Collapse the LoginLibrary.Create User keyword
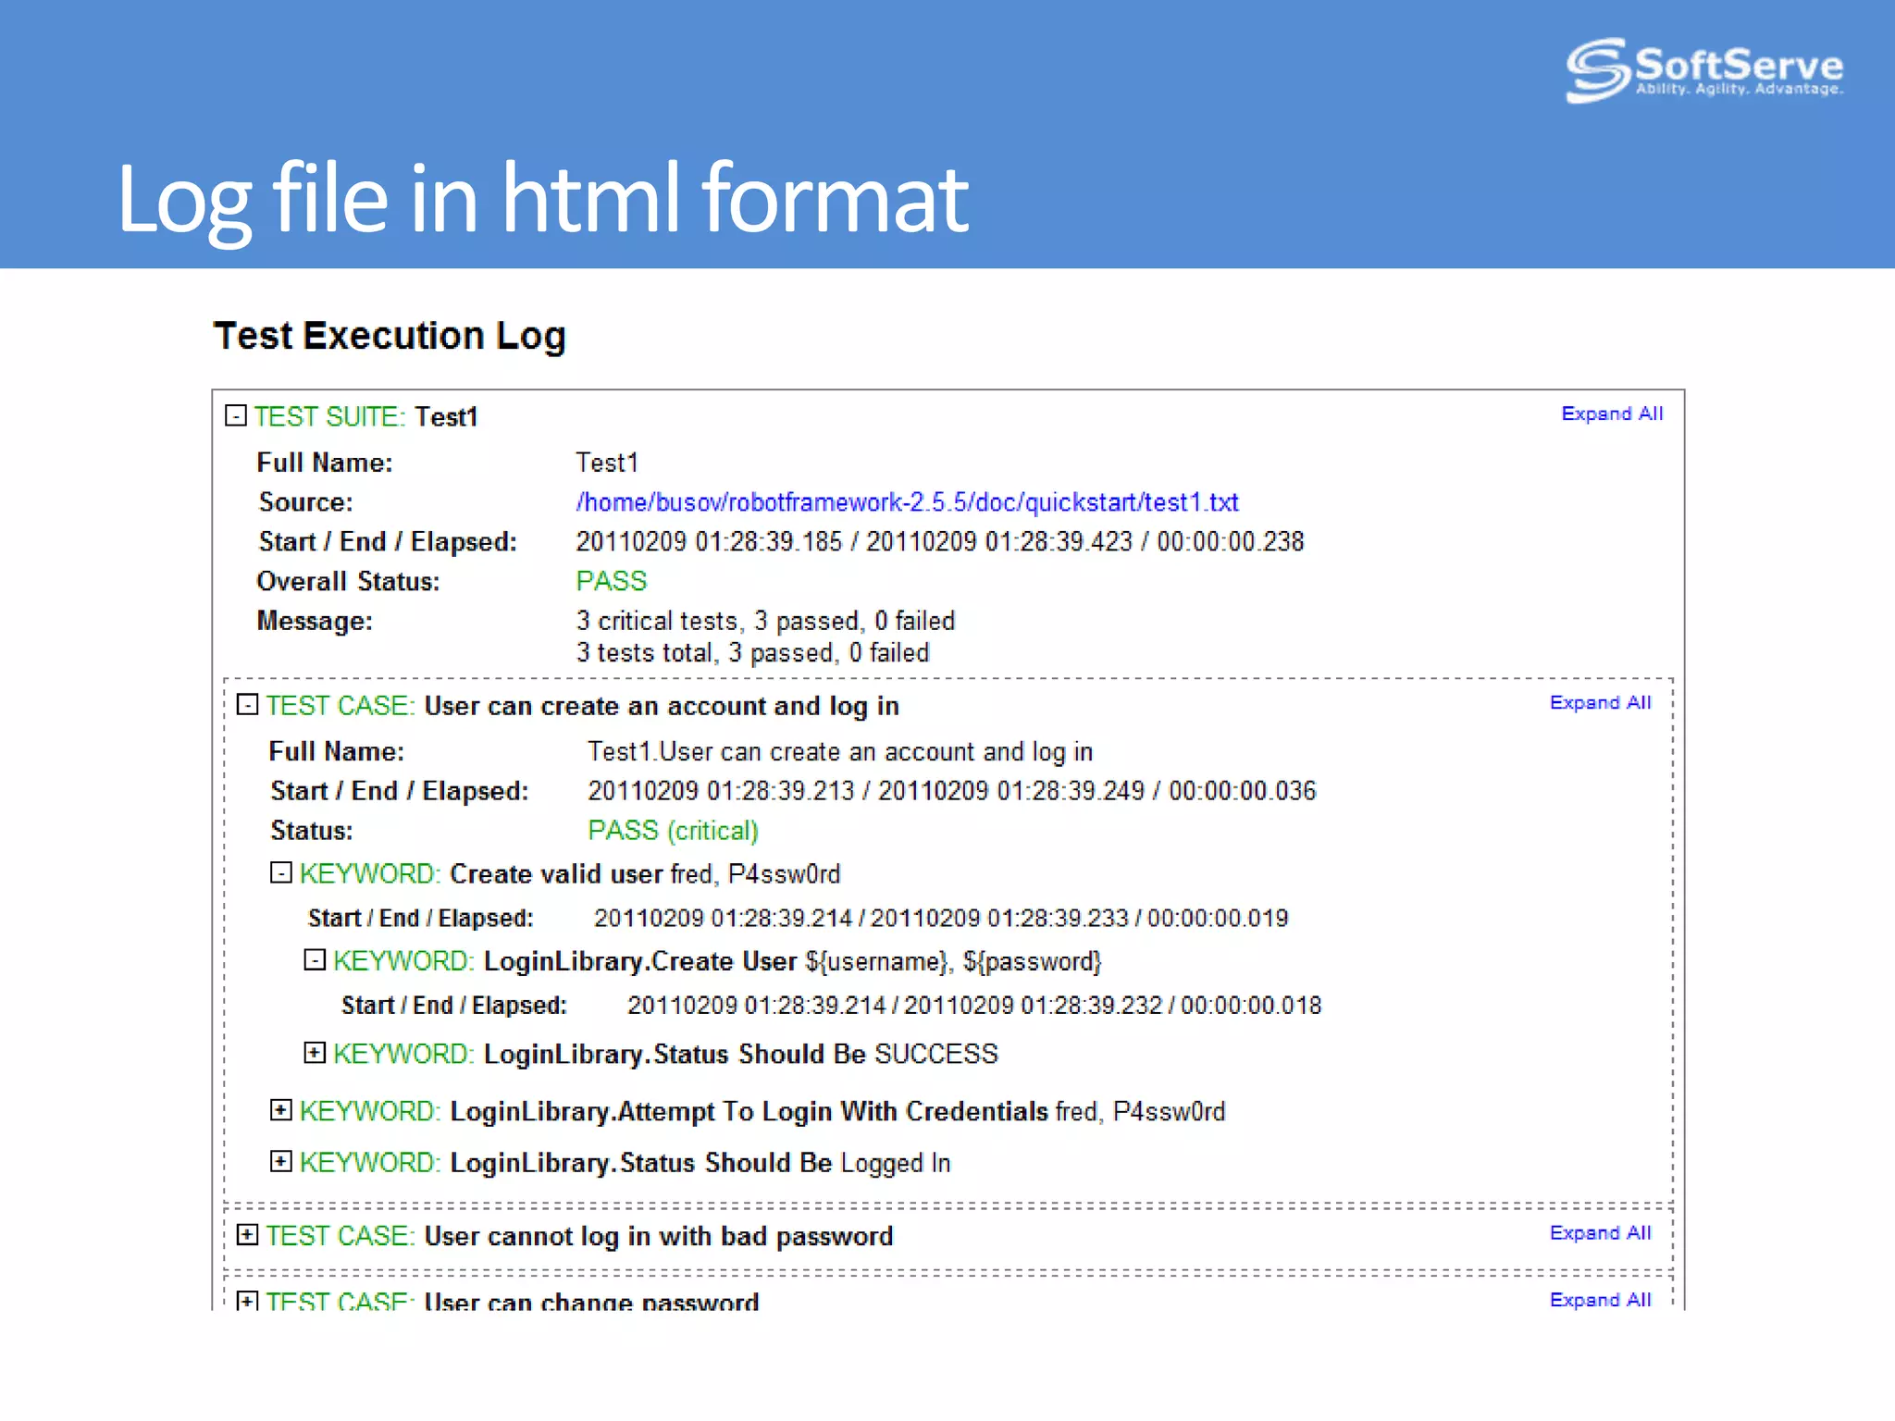 point(315,959)
